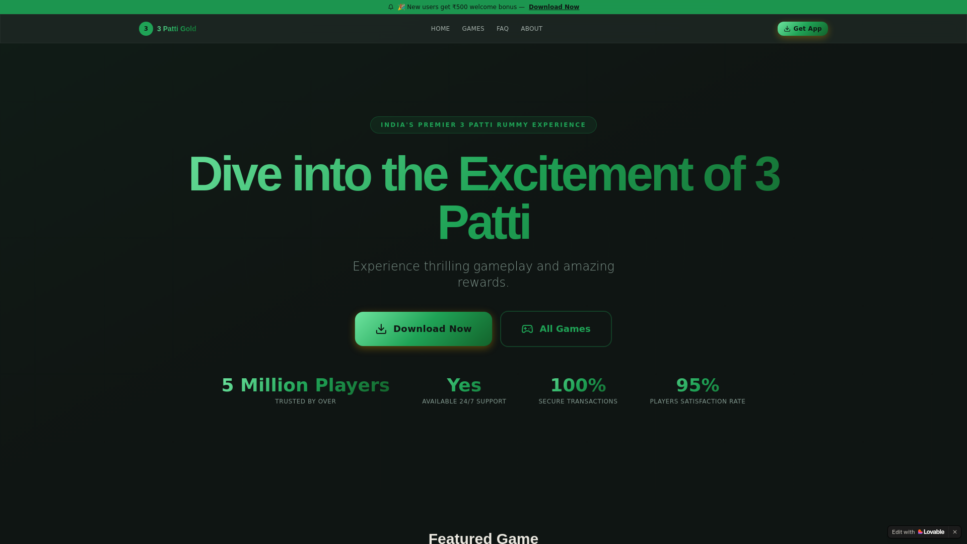The height and width of the screenshot is (544, 967).
Task: Click the round 3 Patti Gold logo icon
Action: [146, 29]
